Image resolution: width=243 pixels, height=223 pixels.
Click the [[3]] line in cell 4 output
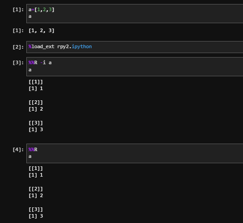(36, 210)
